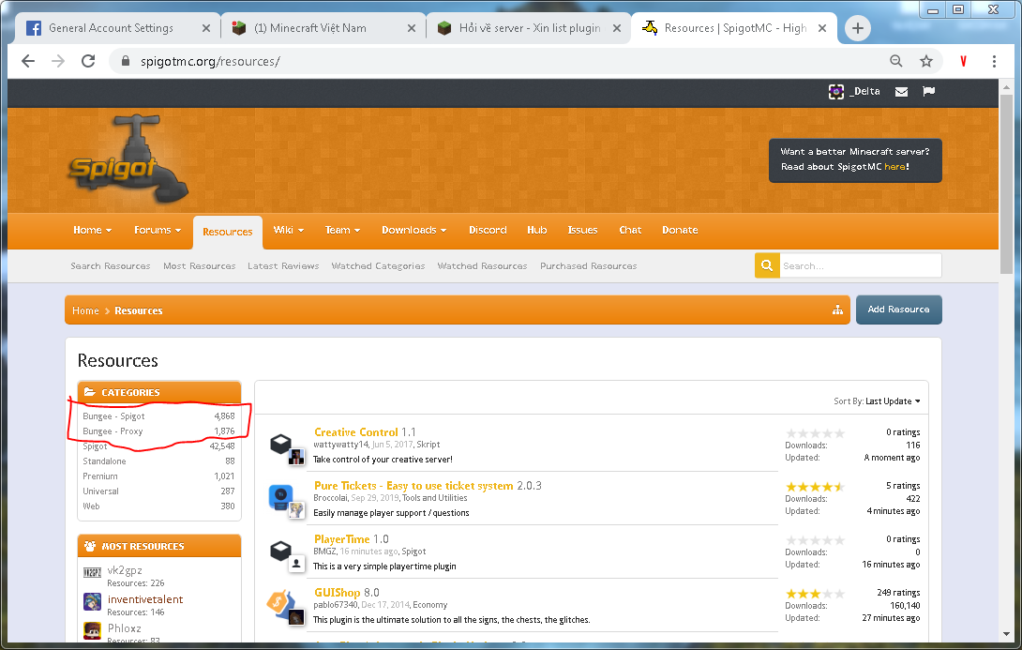
Task: Click the red V extension icon
Action: coord(963,61)
